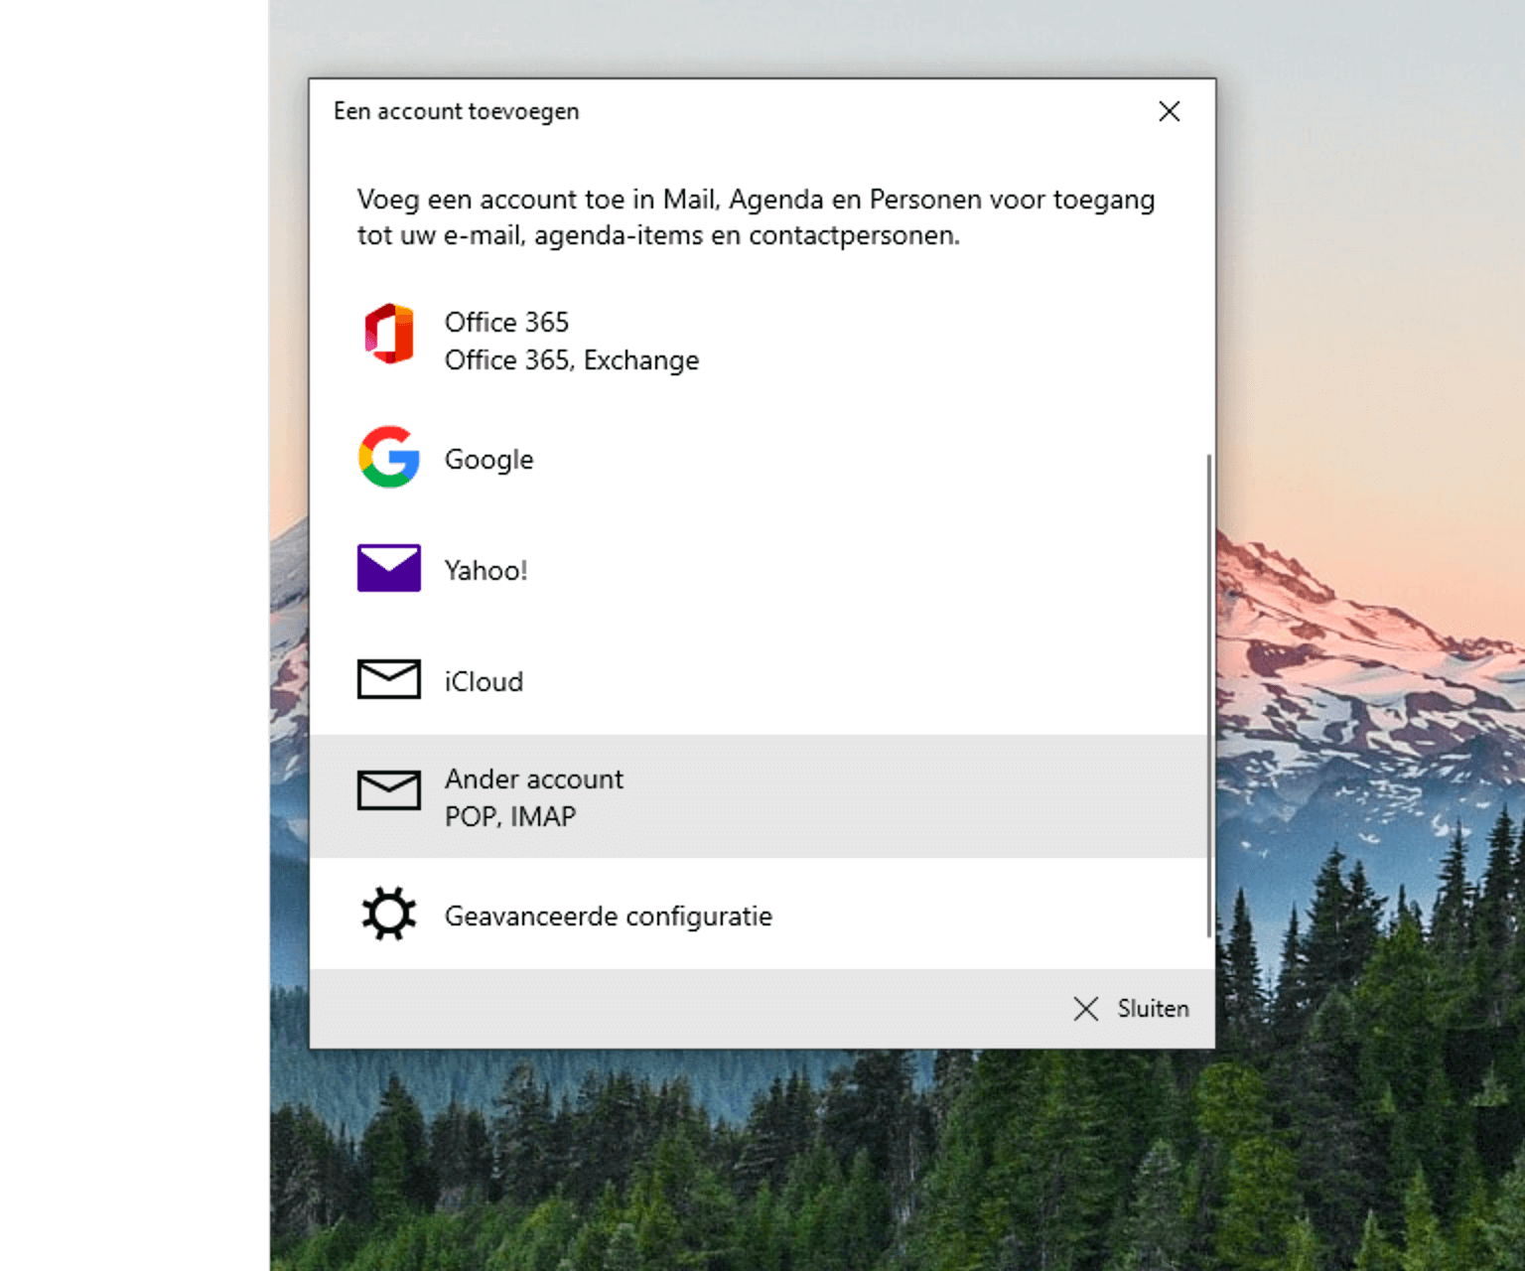Click the purple Yahoo! envelope icon

coord(388,569)
